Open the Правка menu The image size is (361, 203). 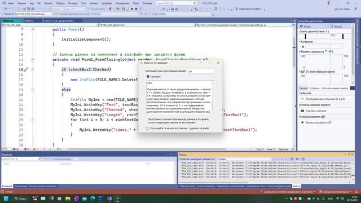tap(21, 3)
